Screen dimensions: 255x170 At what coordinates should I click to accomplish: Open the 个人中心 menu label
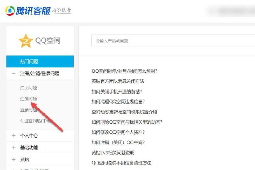click(29, 136)
